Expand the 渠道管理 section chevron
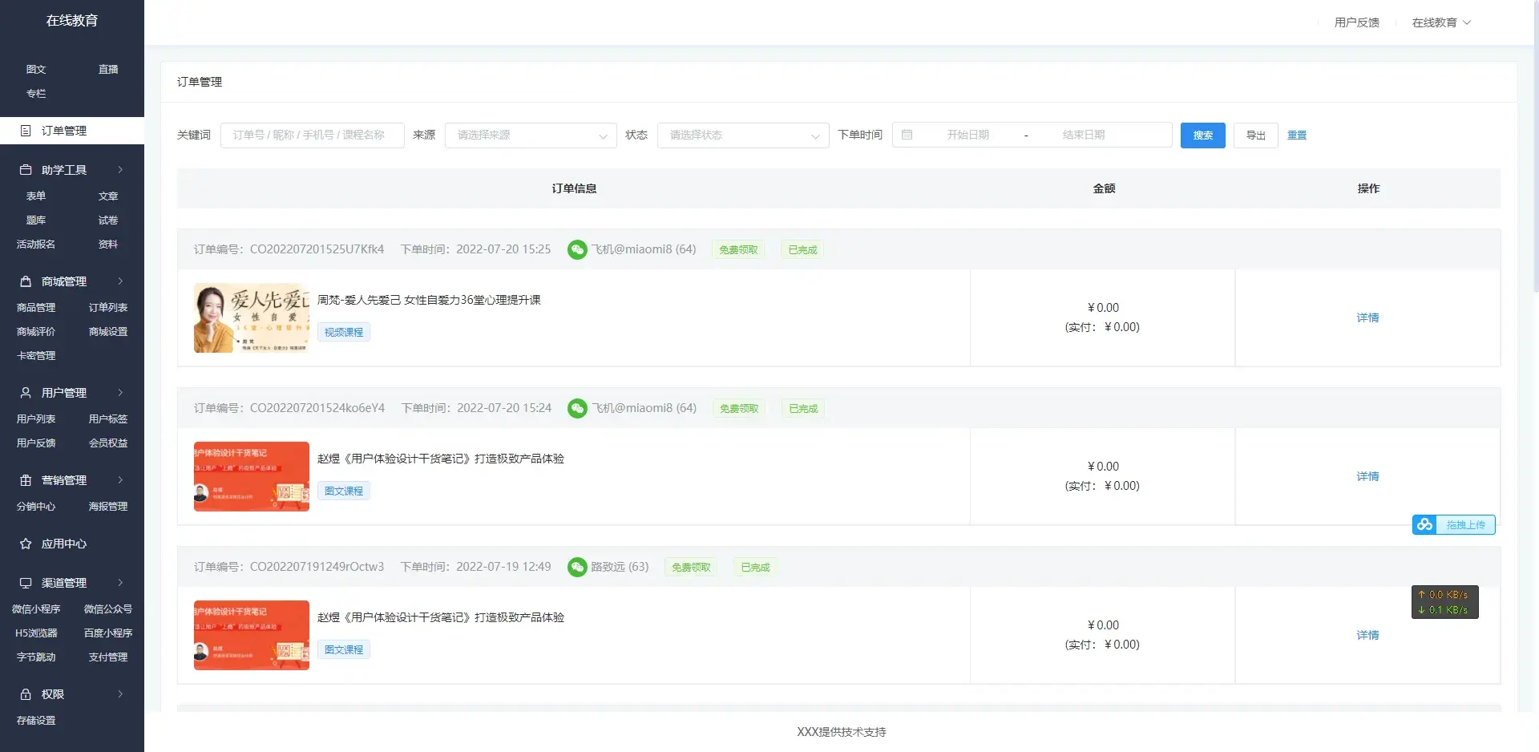This screenshot has width=1539, height=752. pos(120,583)
